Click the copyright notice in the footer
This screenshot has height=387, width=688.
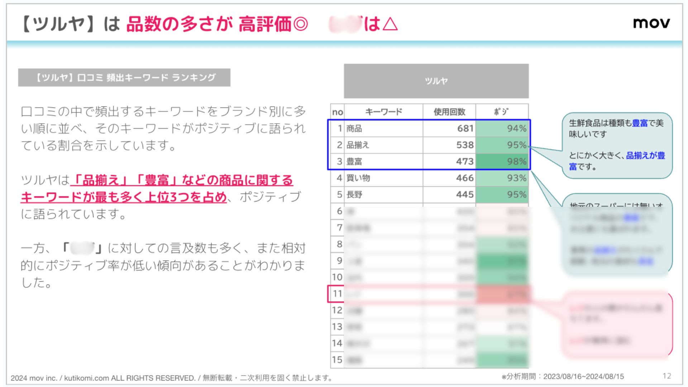coord(172,378)
